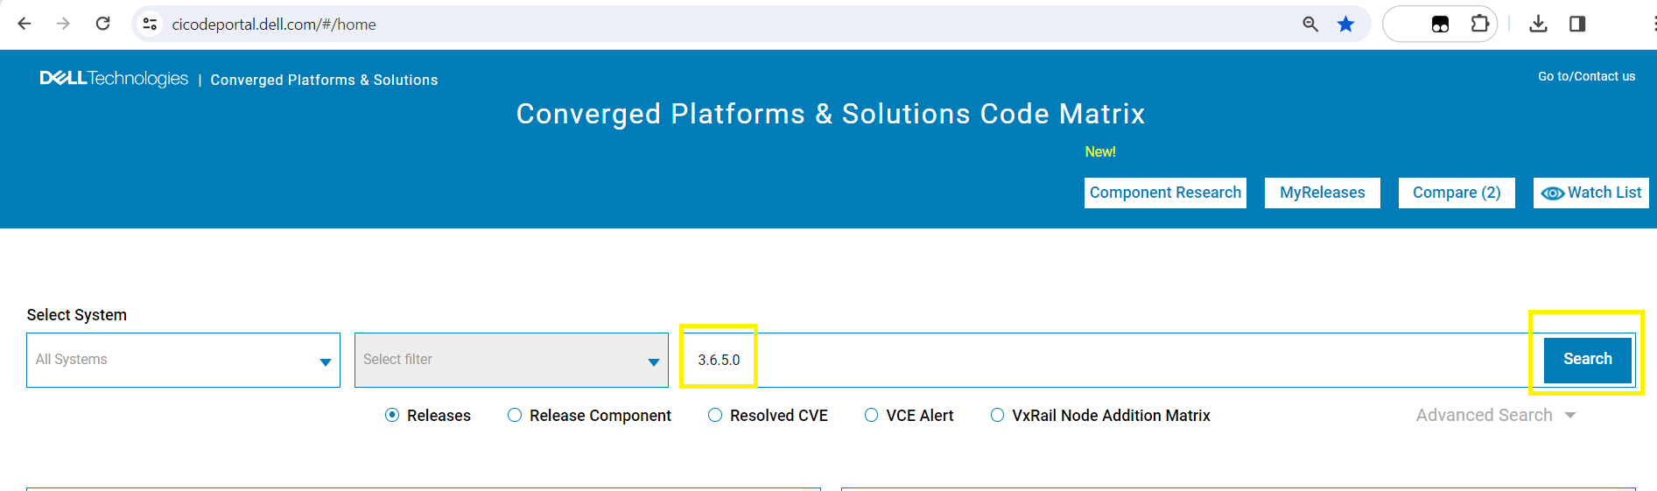Open the Select filter dropdown
Image resolution: width=1657 pixels, height=491 pixels.
[x=511, y=360]
